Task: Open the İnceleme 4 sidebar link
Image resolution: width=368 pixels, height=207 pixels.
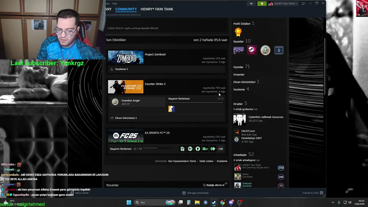Action: (241, 89)
